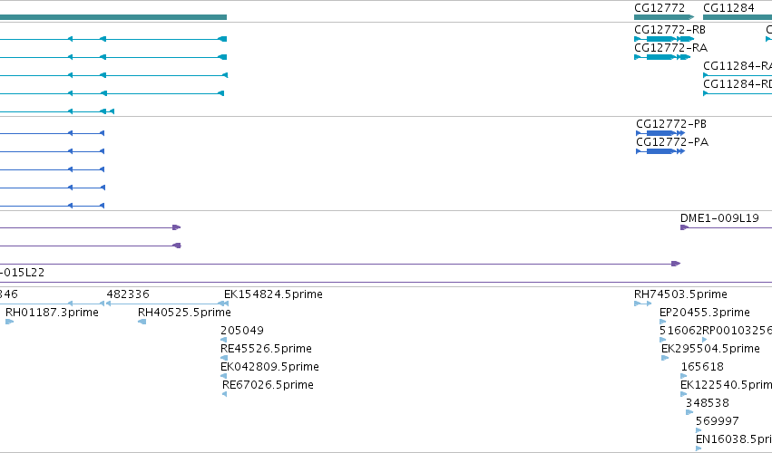Click the RH40525.5prime EST label
Viewport: 772px width, 453px height.
(x=184, y=313)
